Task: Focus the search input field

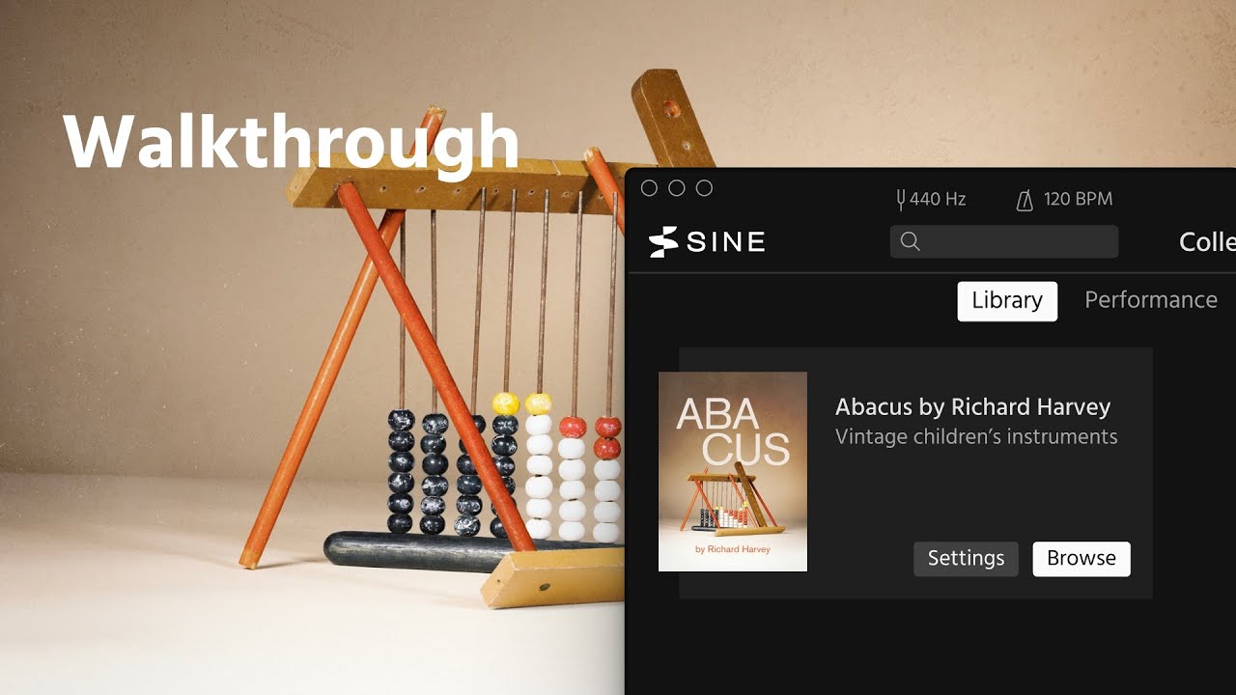Action: 1004,241
